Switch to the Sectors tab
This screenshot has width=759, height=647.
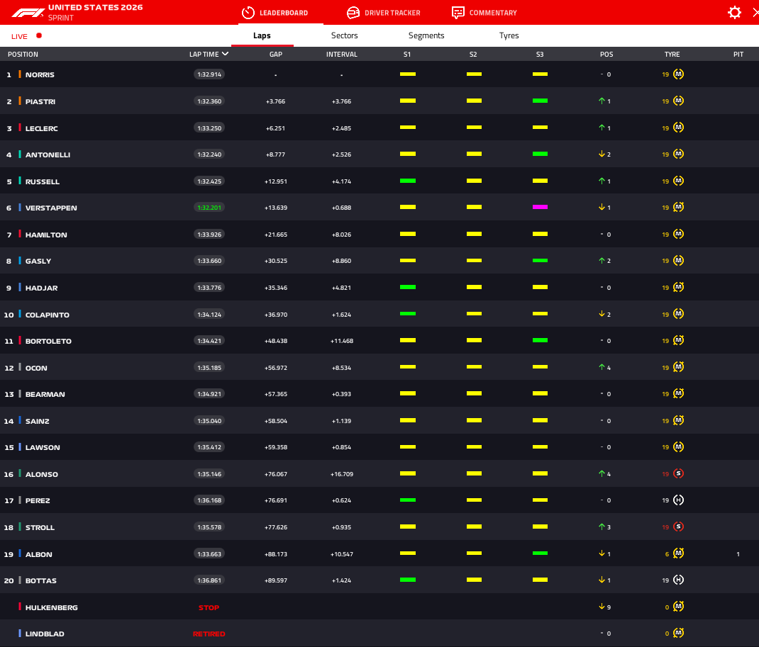pyautogui.click(x=344, y=35)
